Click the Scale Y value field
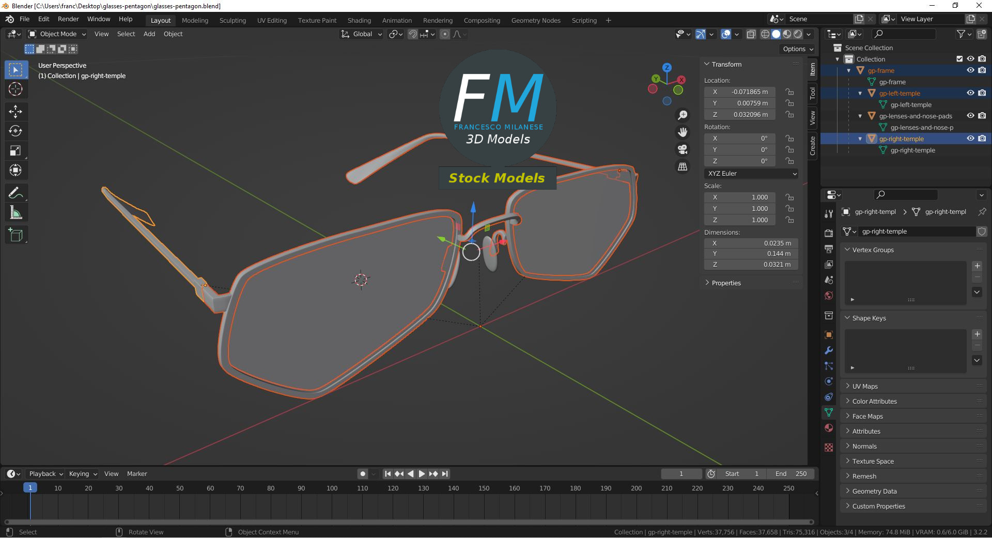 point(739,209)
